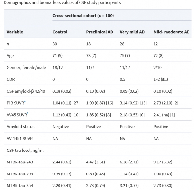Click the MTBR-tau-299 row label

coord(20,174)
